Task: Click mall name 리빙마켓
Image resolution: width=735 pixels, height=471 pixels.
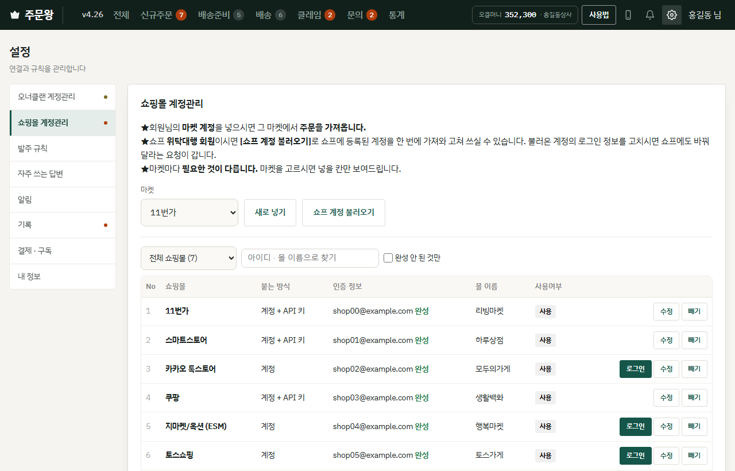Action: click(489, 311)
